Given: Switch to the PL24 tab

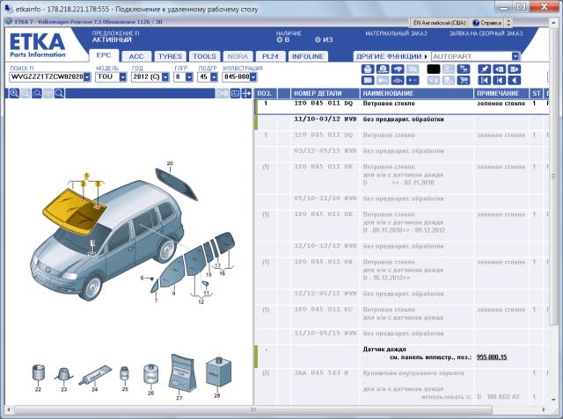Looking at the screenshot, I should tap(270, 56).
